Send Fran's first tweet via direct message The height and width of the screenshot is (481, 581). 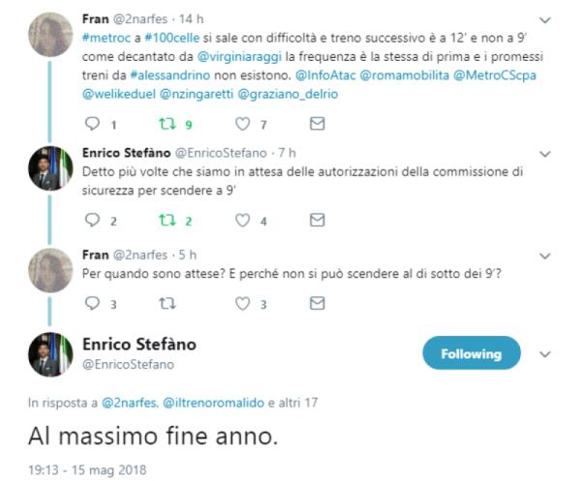316,124
